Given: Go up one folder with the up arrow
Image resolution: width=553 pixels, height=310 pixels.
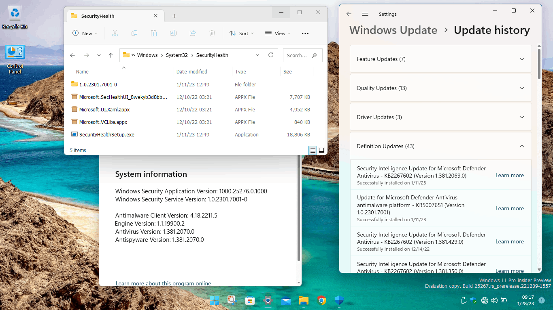Looking at the screenshot, I should (111, 55).
